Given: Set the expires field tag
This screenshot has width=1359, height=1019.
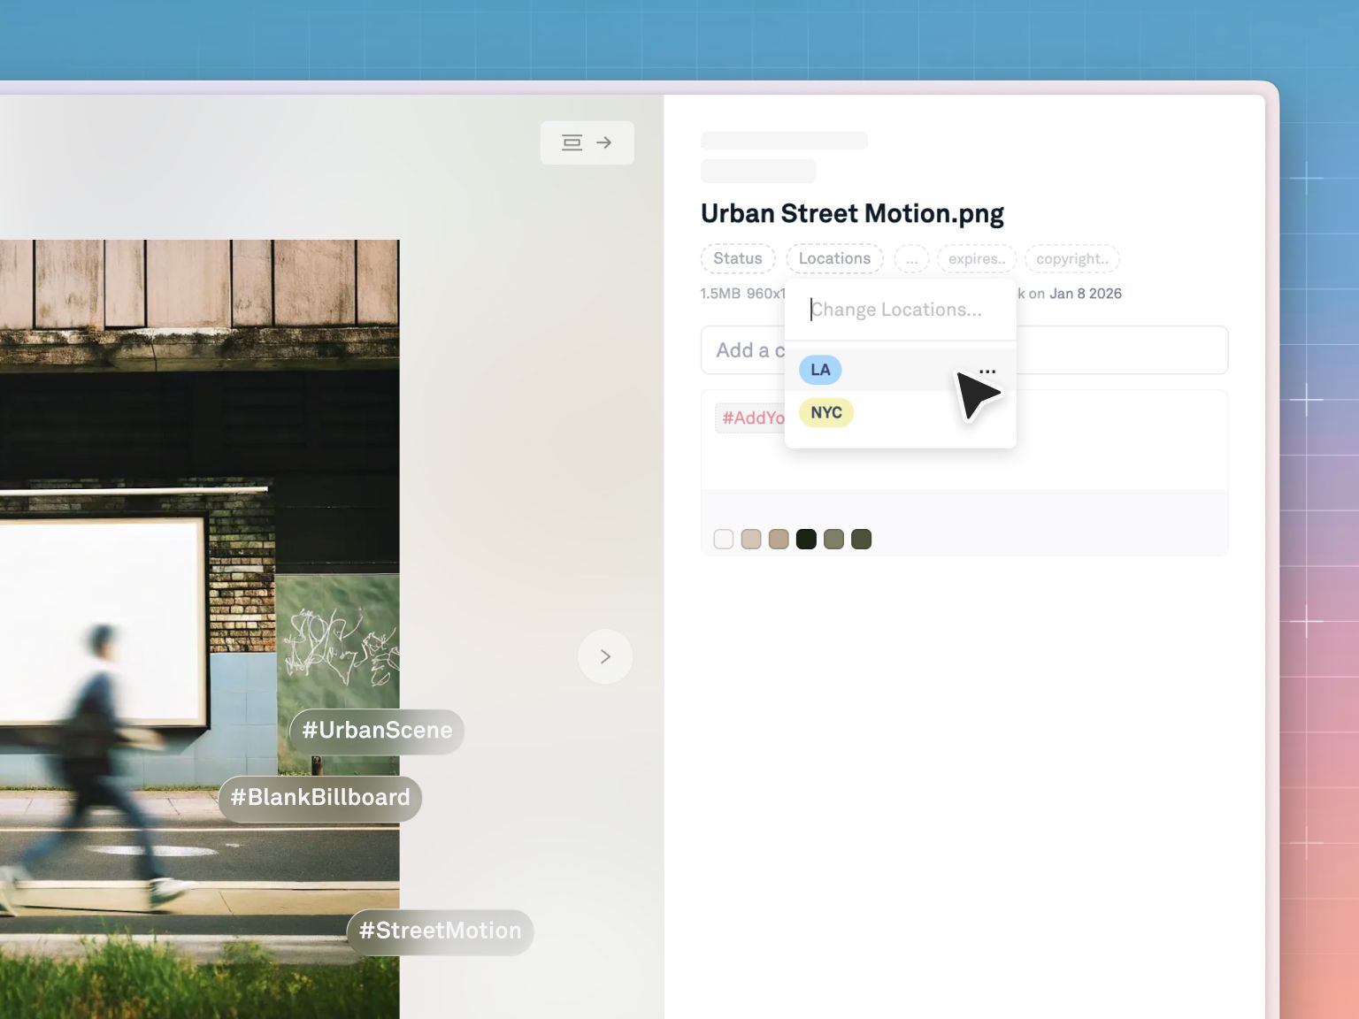Looking at the screenshot, I should [x=976, y=259].
